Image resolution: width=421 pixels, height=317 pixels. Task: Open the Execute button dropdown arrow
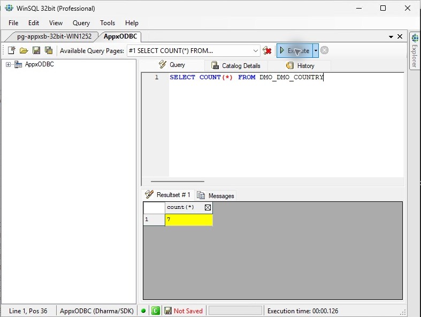[316, 50]
